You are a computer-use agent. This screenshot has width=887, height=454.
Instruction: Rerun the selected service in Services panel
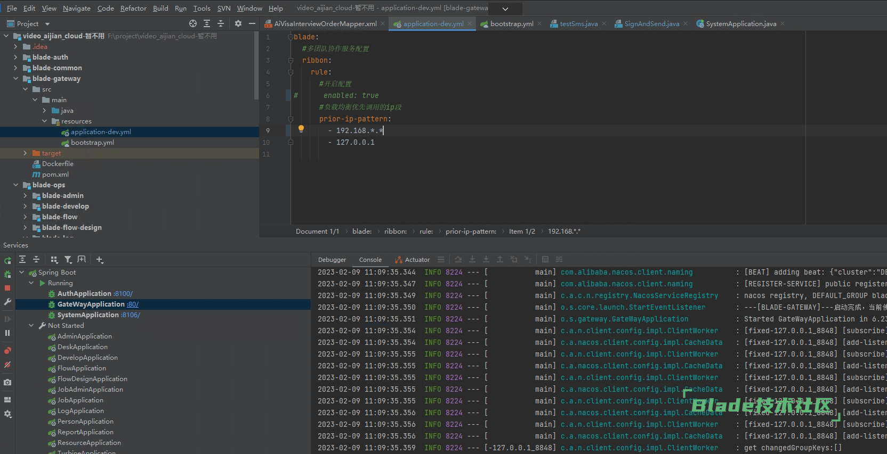coord(7,260)
